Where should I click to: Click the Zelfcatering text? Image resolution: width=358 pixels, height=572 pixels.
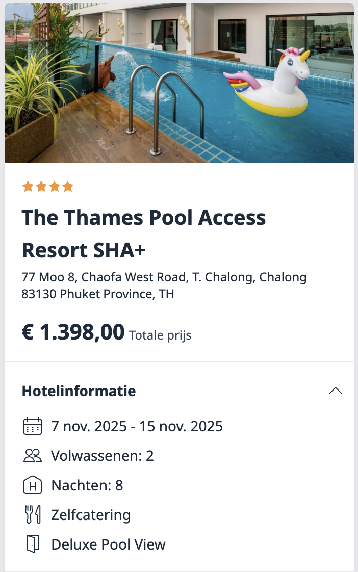click(91, 515)
